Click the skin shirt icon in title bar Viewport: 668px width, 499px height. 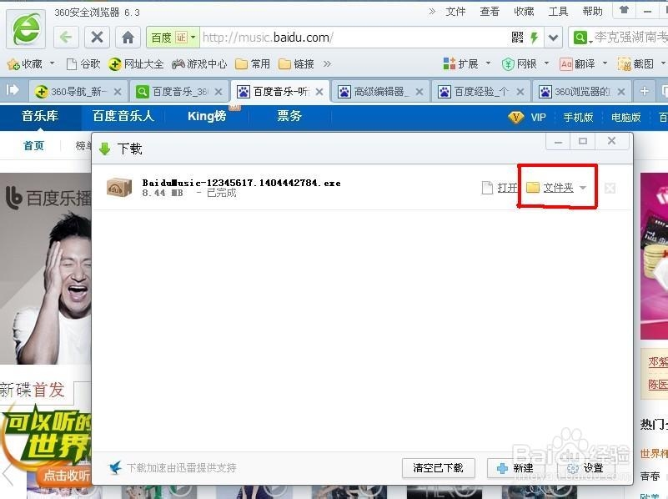pos(624,10)
